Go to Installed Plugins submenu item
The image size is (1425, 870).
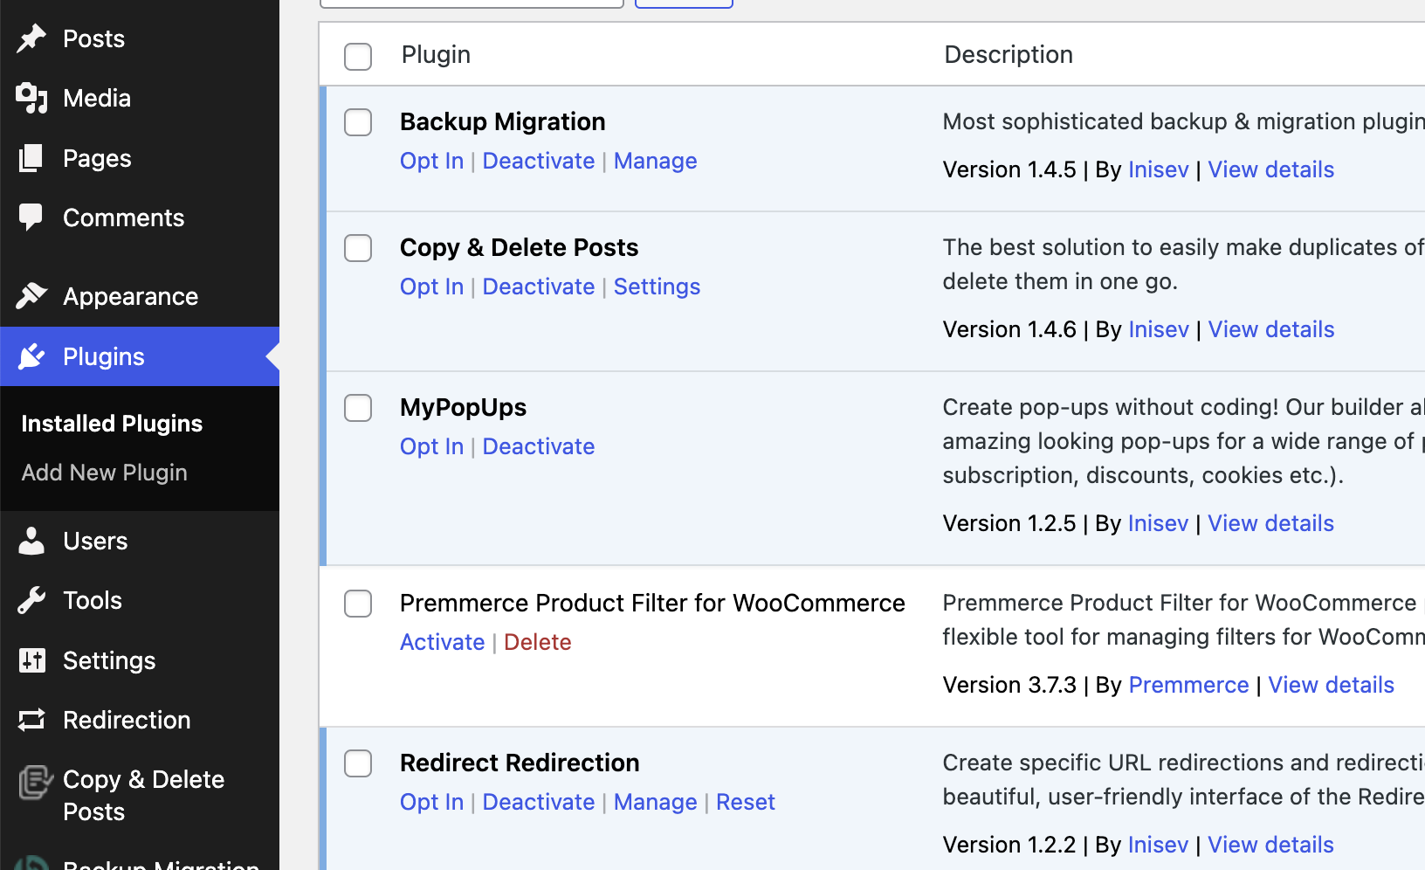click(112, 424)
